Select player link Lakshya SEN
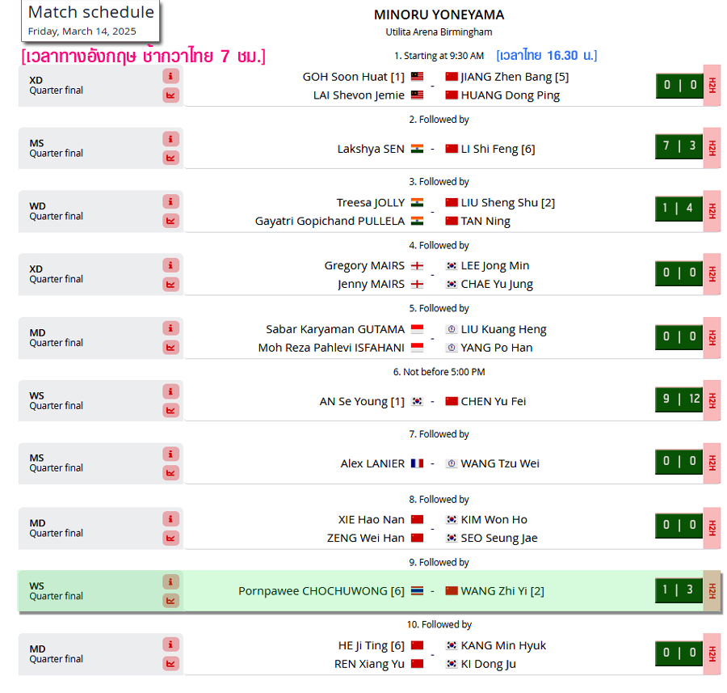 371,149
